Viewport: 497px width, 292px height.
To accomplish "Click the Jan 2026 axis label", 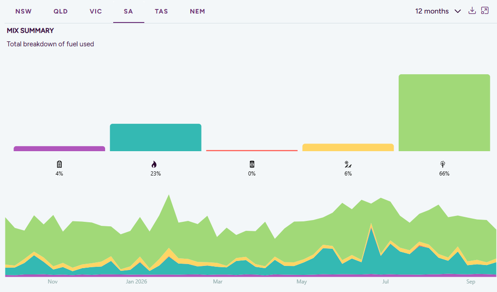I will (136, 282).
